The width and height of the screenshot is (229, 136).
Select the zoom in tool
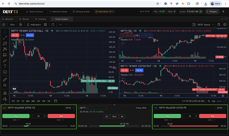(5, 85)
